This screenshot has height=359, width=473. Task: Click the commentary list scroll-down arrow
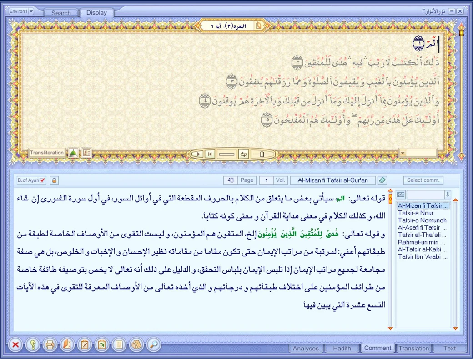pyautogui.click(x=456, y=328)
